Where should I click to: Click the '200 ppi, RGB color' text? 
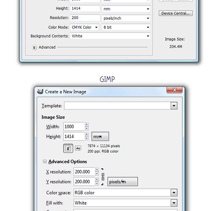pos(103,151)
